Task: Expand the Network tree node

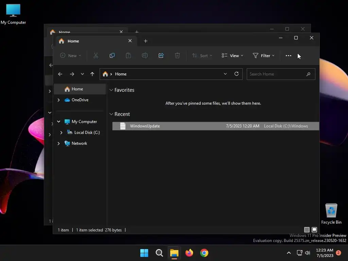Action: [58, 143]
